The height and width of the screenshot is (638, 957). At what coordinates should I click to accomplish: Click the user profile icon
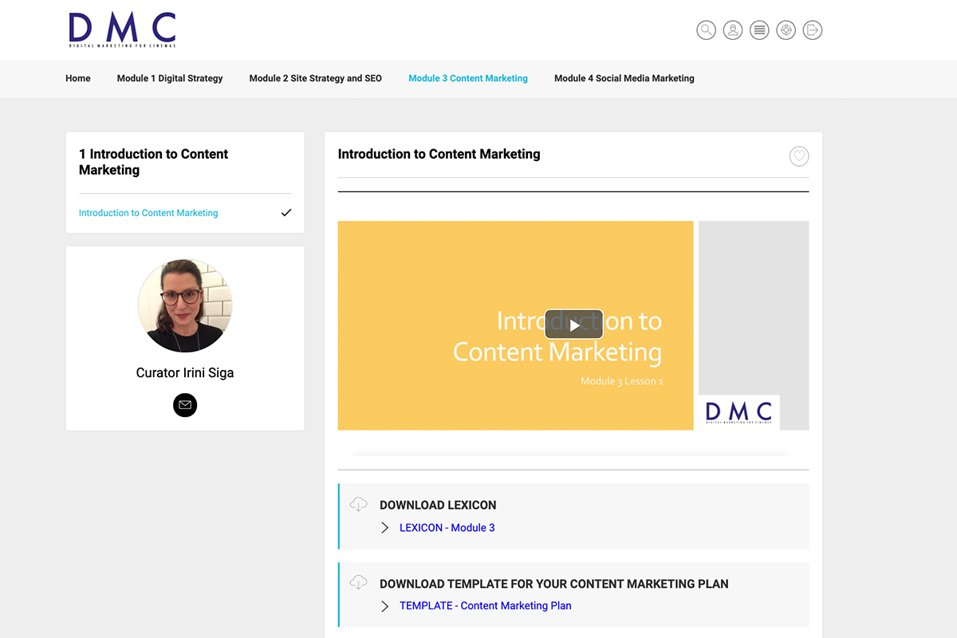[x=733, y=30]
